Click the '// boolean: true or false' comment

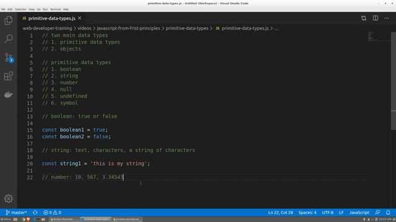80,117
